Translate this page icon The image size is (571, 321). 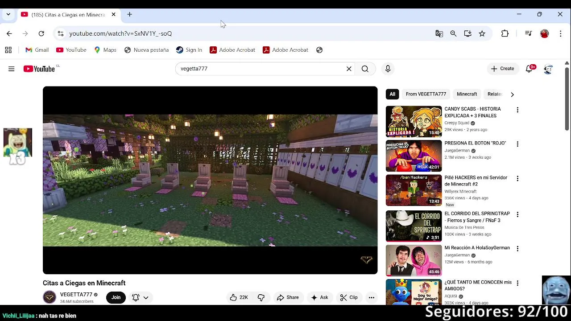439,33
